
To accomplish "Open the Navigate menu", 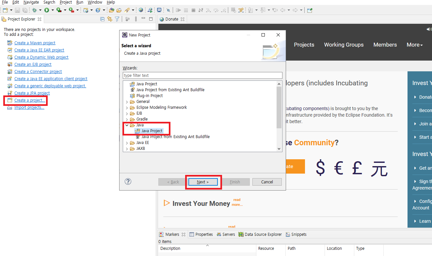I will (31, 2).
